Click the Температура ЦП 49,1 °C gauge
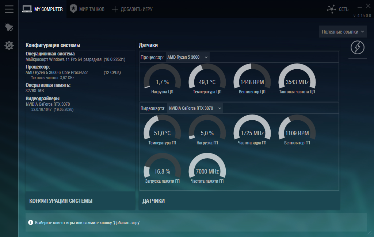This screenshot has width=374, height=237. tap(207, 79)
